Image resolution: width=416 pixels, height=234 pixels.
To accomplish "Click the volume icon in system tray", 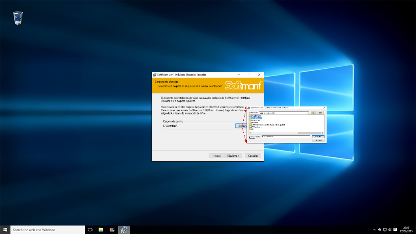I will (x=390, y=230).
